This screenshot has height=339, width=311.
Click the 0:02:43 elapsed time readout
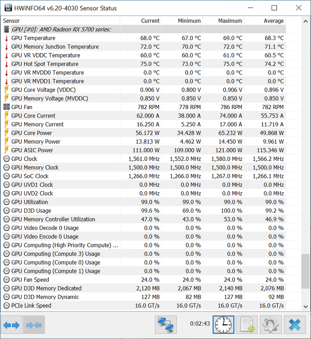tap(200, 324)
